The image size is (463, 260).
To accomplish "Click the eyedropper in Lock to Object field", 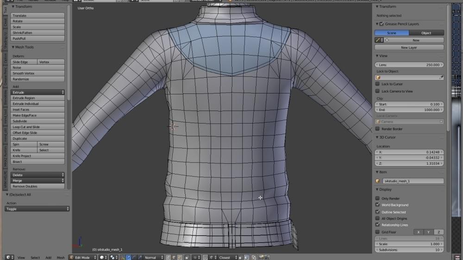I will [x=441, y=77].
